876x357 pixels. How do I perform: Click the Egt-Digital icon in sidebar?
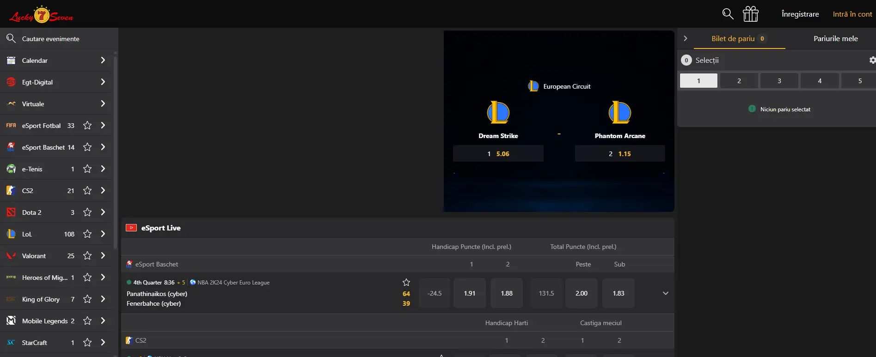pos(11,82)
